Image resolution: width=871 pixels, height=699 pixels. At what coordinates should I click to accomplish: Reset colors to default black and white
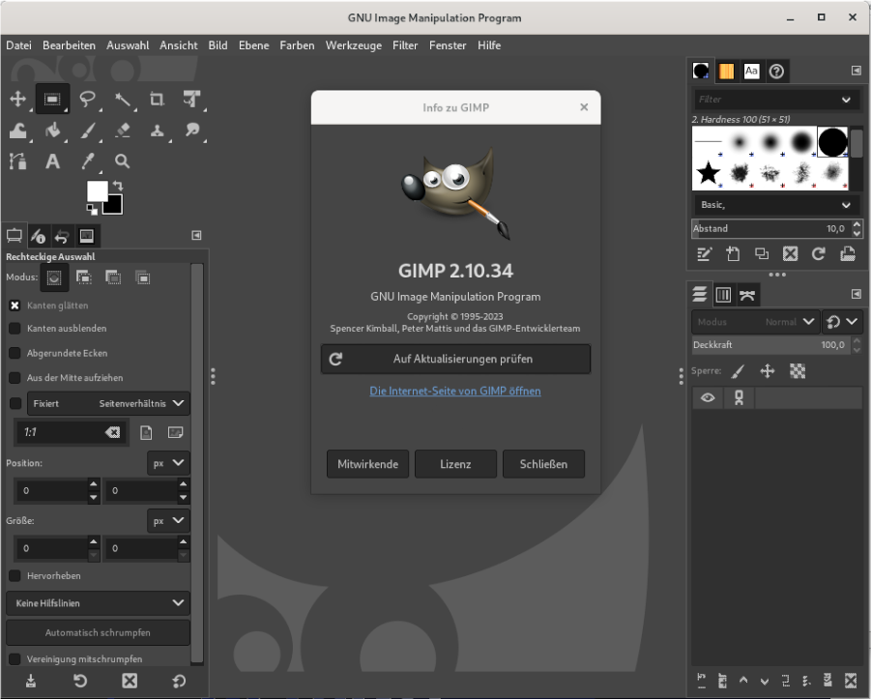[x=92, y=209]
